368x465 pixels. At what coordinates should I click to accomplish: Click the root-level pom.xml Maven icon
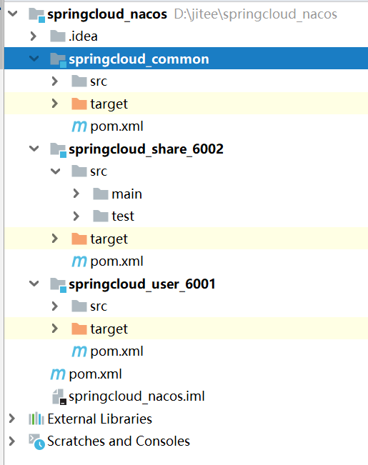coord(58,374)
